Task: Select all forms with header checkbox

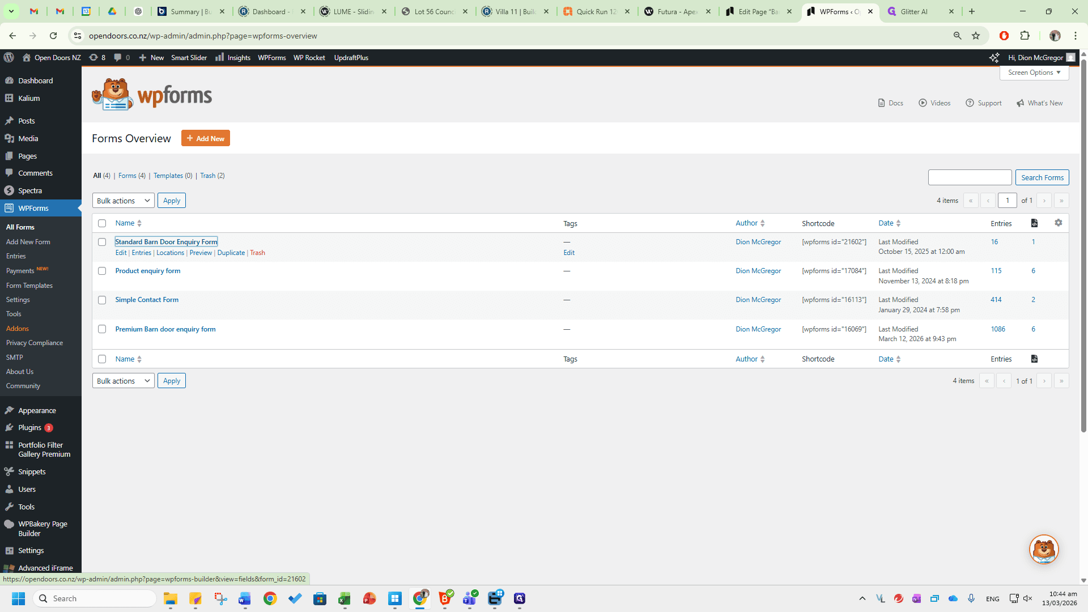Action: (102, 223)
